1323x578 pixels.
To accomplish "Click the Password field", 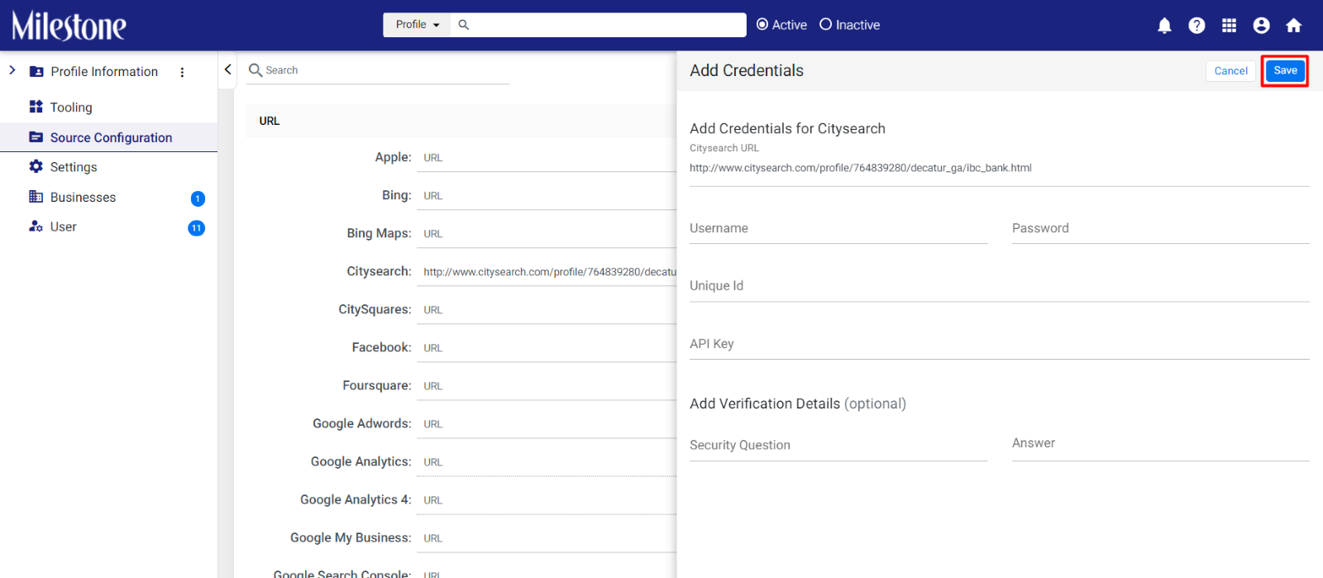I will (1161, 228).
